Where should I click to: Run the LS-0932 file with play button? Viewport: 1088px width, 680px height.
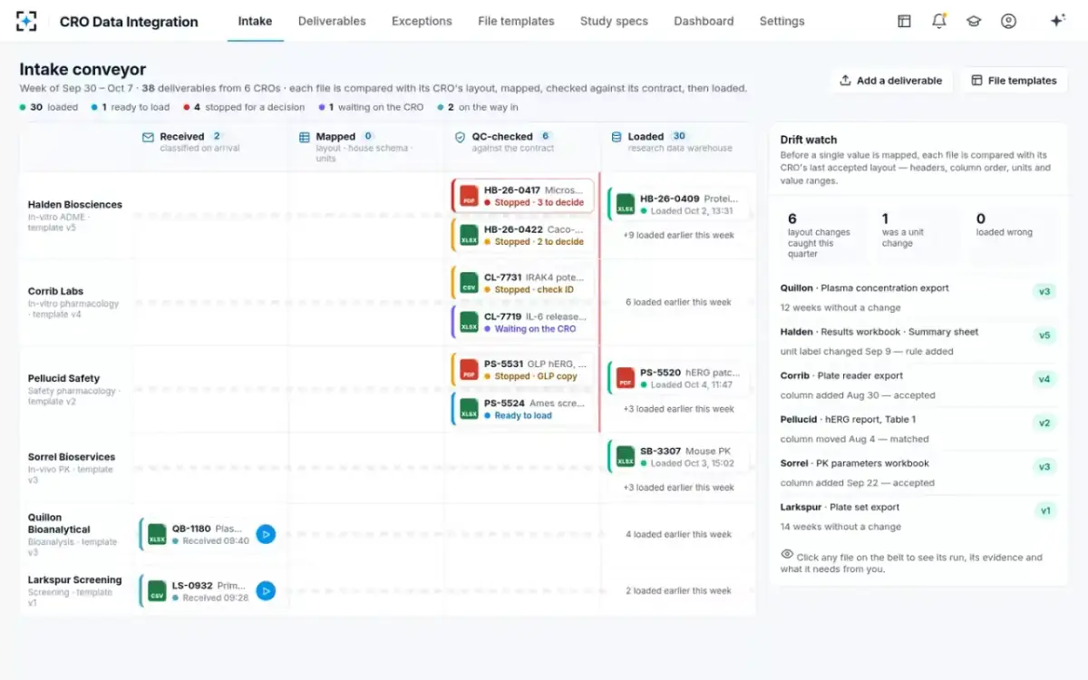[x=266, y=591]
